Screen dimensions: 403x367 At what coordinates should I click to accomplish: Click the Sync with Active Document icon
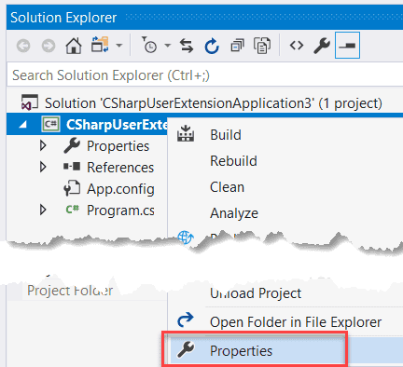pyautogui.click(x=187, y=46)
